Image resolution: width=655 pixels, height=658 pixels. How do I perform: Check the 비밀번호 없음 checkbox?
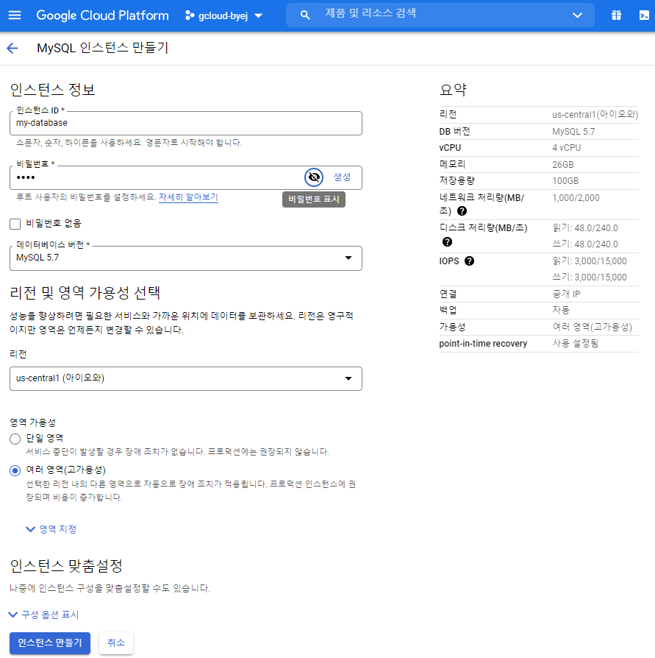[15, 224]
